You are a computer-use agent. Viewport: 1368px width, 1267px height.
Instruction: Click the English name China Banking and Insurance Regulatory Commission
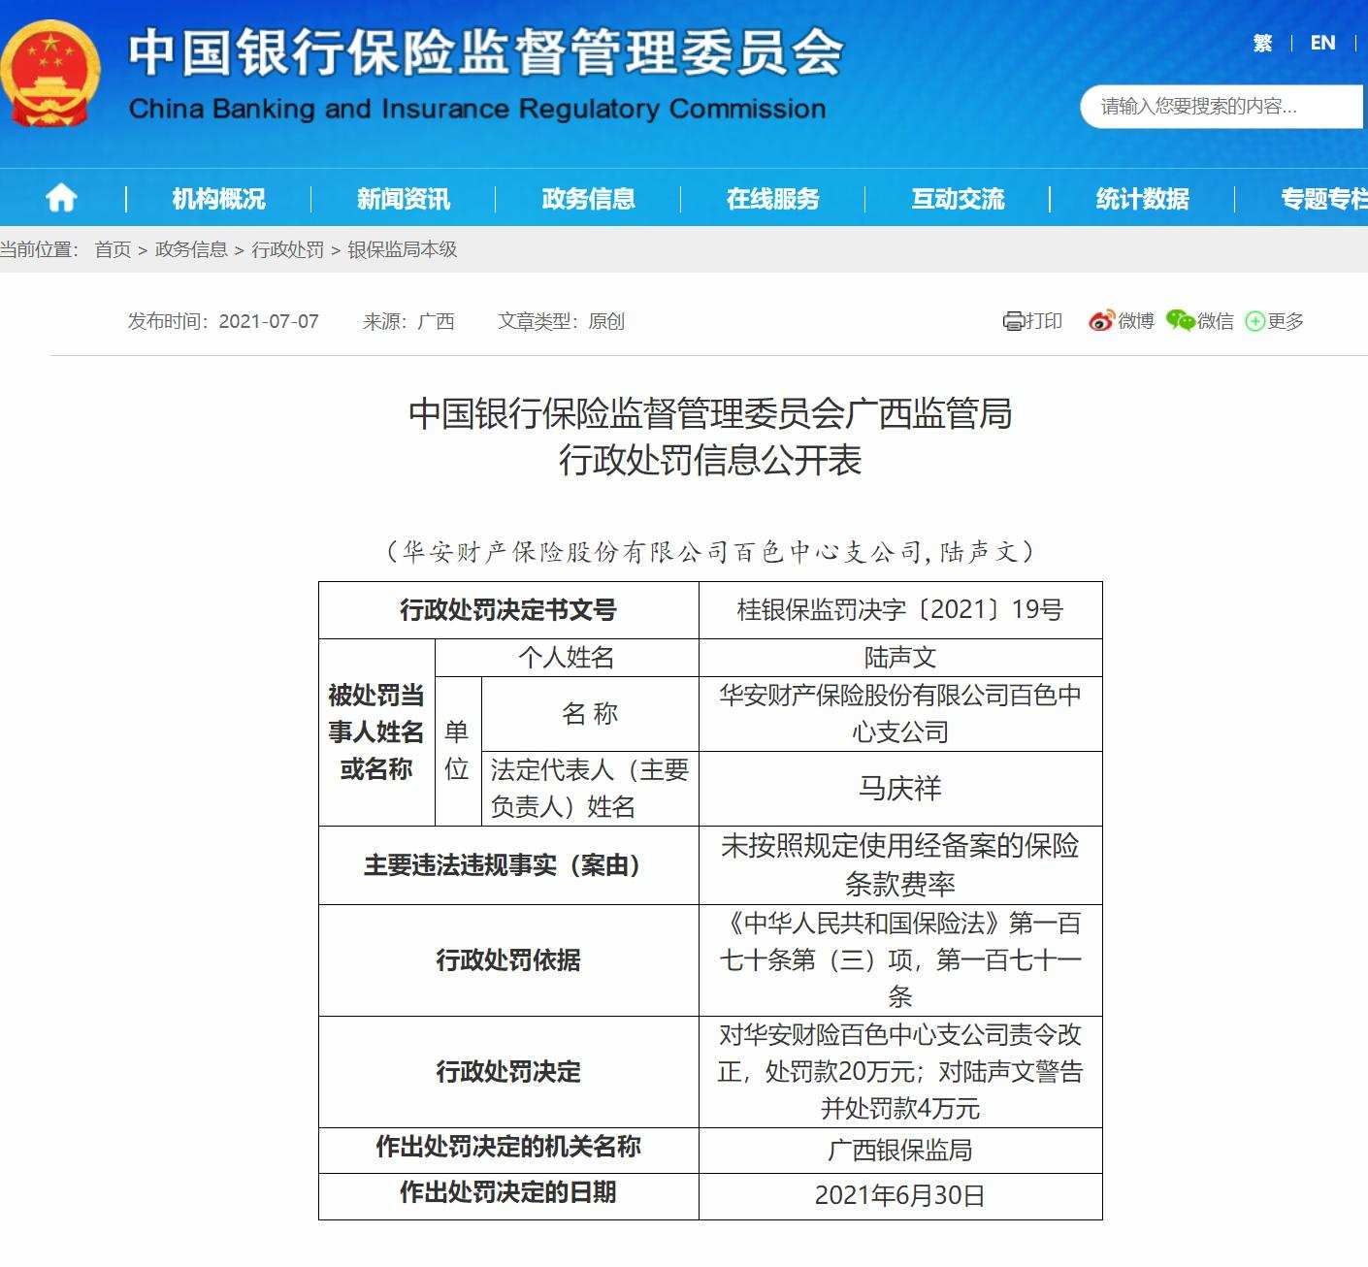[x=477, y=109]
